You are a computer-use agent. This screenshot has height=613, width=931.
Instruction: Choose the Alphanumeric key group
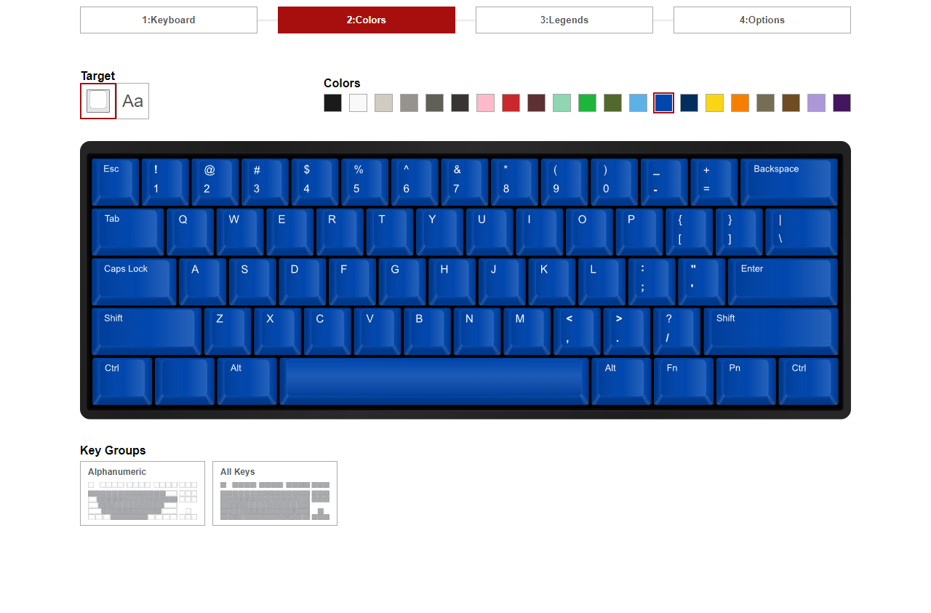(x=143, y=493)
